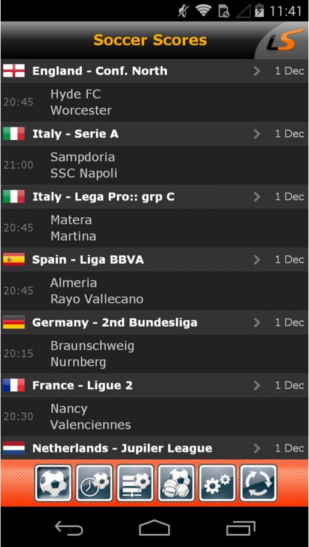Open Italy - Lega Pro grp C header
This screenshot has height=547, width=309.
154,197
